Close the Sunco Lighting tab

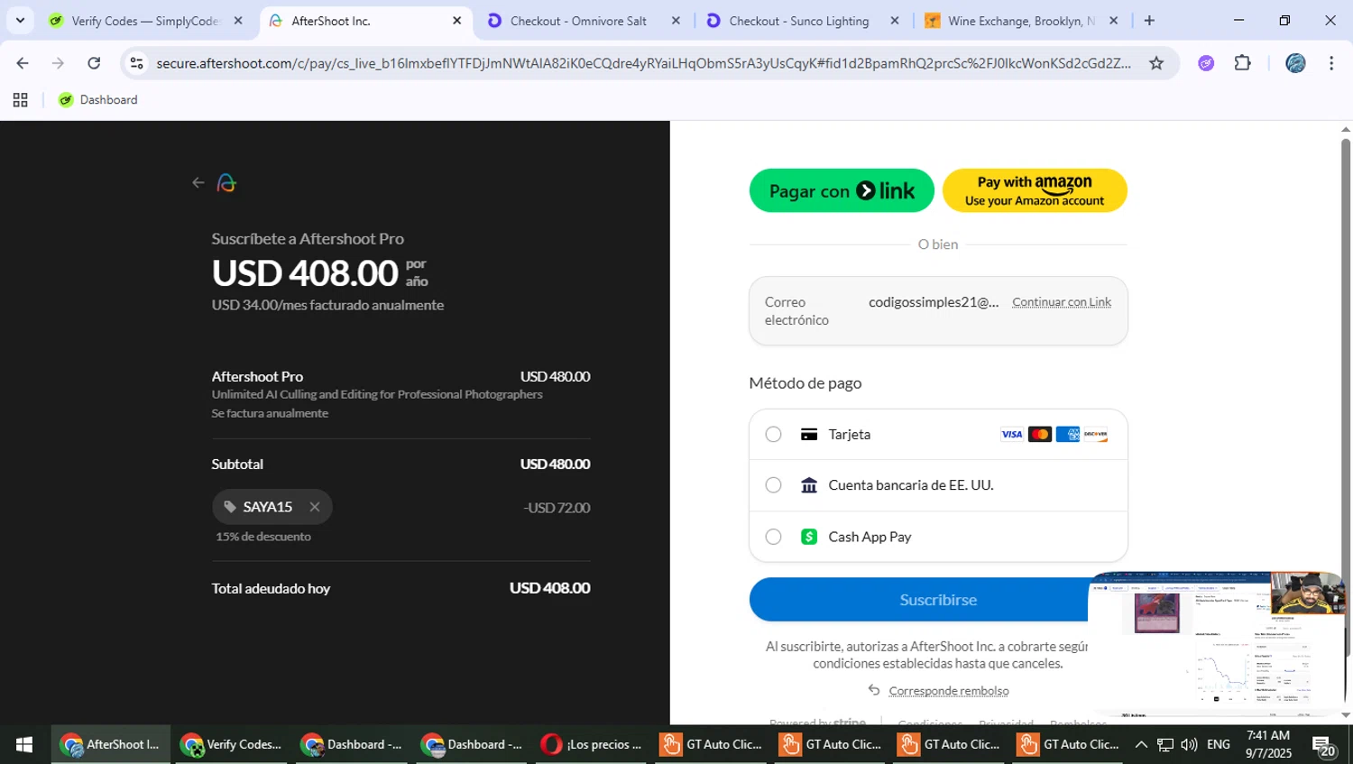tap(894, 21)
